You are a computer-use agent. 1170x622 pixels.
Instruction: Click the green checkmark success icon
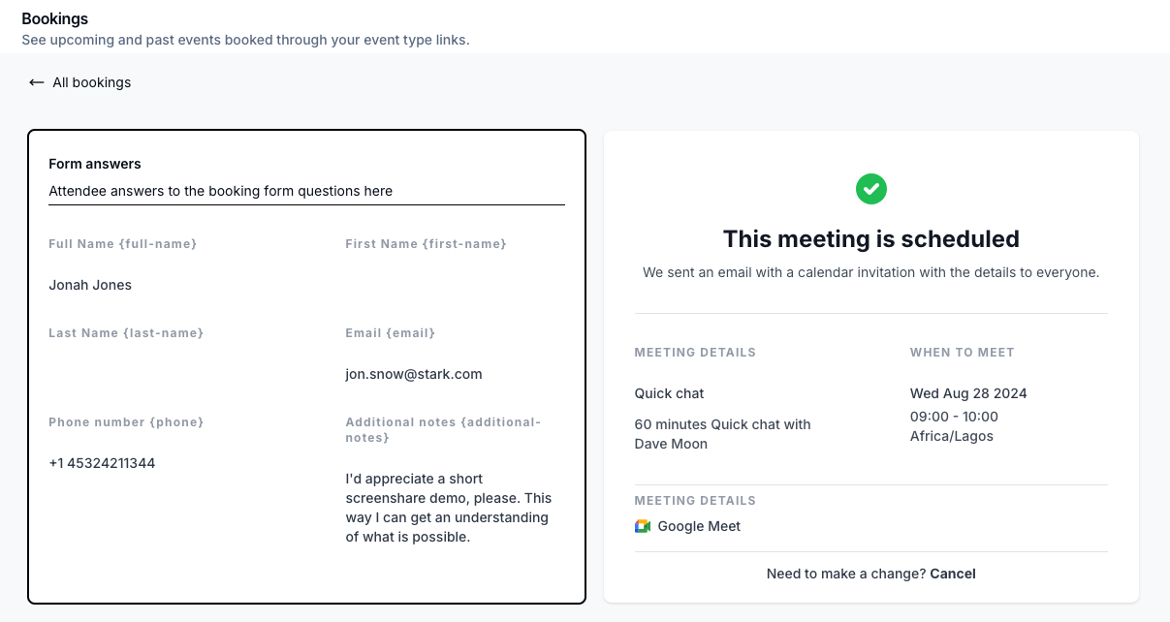[871, 189]
